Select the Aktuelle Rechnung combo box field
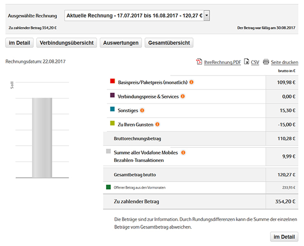 134,16
